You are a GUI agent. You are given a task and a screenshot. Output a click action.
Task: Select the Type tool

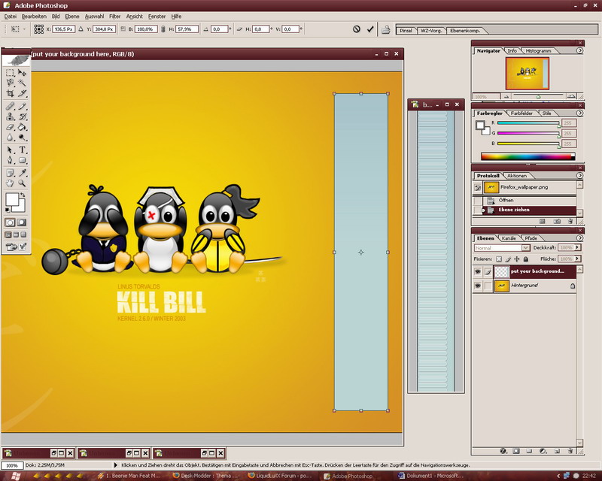(23, 150)
